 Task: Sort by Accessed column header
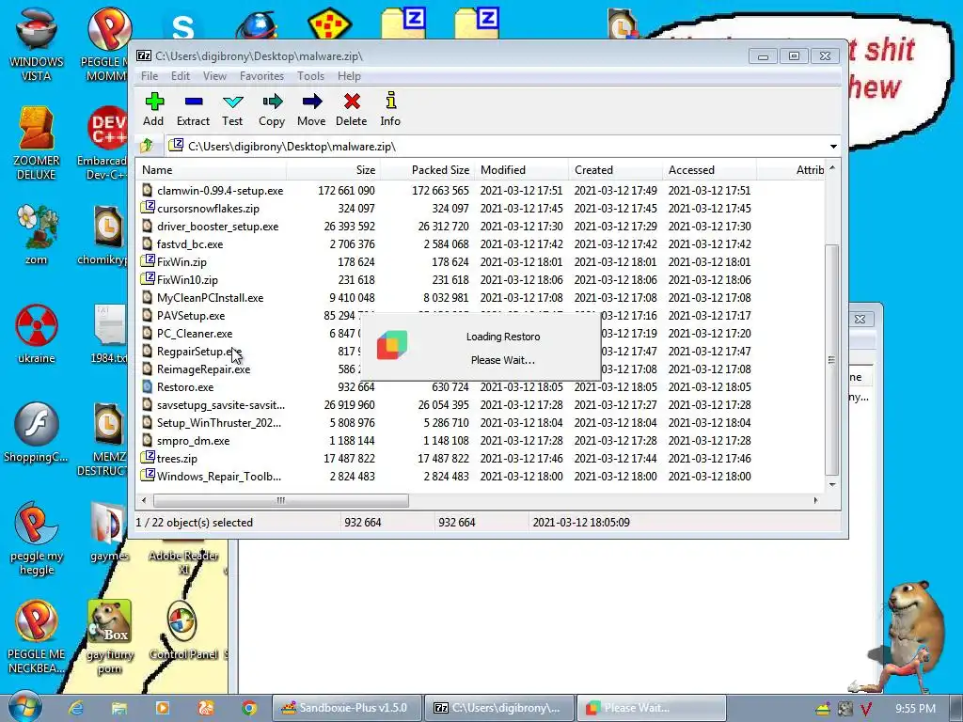(x=709, y=170)
